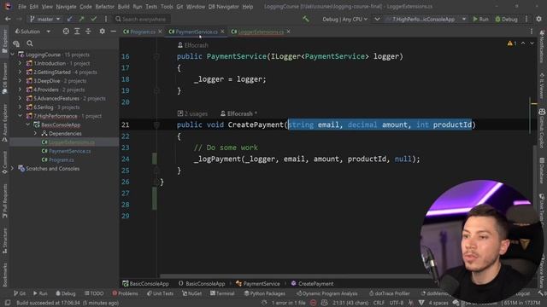Click the Run button in toolbar
Screen dimensions: 547x307
(480, 19)
